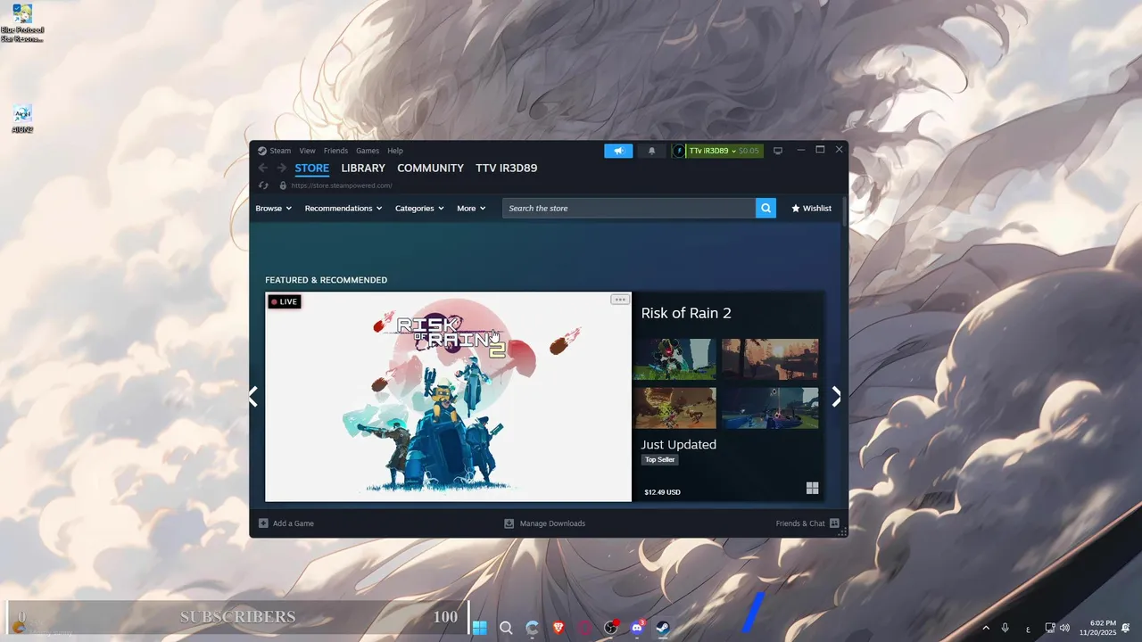Click the LIVE badge on the banner
This screenshot has height=642, width=1142.
click(285, 301)
